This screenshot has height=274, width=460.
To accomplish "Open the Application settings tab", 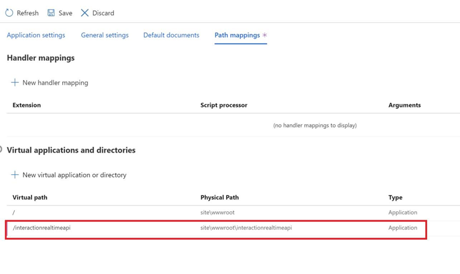I will pyautogui.click(x=36, y=35).
